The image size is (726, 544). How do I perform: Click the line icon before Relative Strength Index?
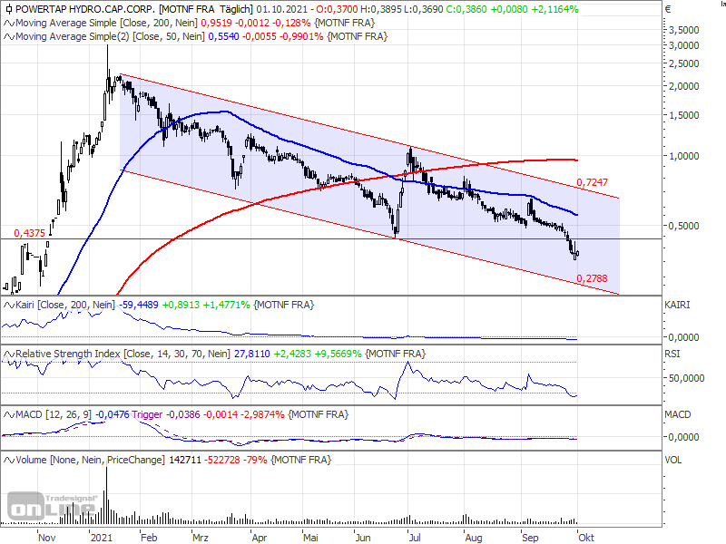click(x=9, y=354)
